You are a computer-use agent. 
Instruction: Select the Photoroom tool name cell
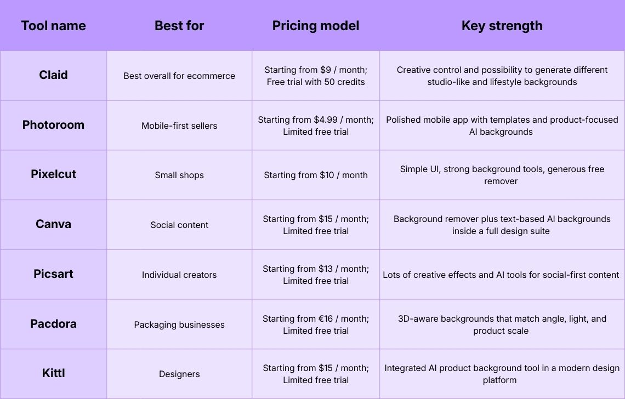click(53, 125)
